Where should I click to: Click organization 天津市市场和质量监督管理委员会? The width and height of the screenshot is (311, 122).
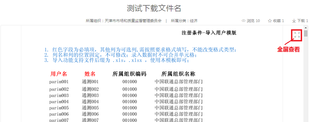133,21
